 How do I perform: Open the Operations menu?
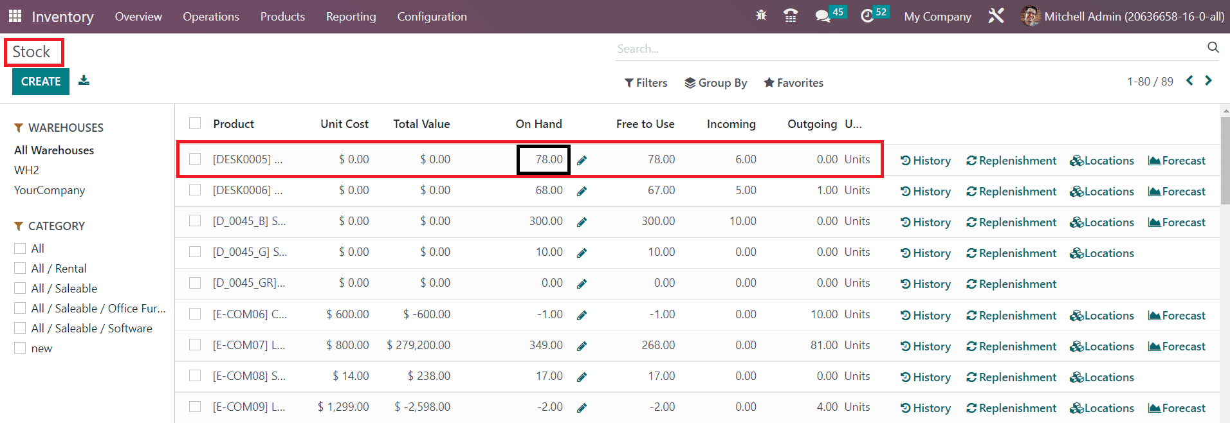[x=210, y=17]
